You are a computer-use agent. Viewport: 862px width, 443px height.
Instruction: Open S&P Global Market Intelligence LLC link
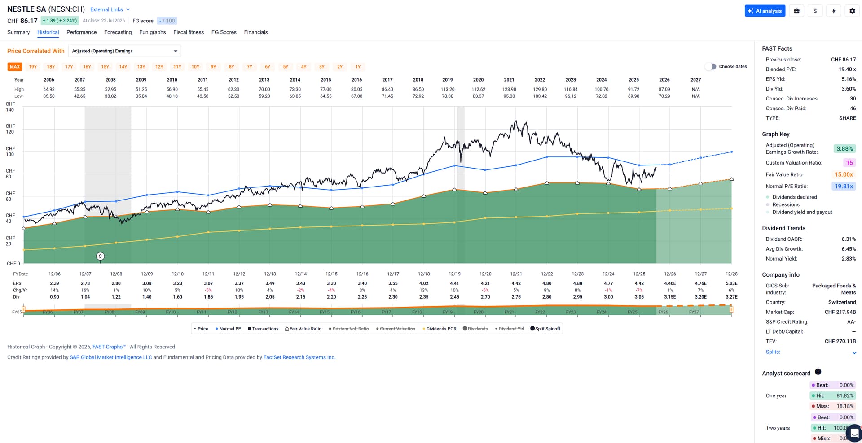(111, 358)
